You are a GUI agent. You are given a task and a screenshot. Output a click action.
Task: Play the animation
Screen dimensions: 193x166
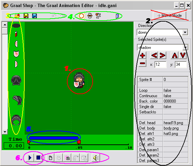click(x=30, y=158)
